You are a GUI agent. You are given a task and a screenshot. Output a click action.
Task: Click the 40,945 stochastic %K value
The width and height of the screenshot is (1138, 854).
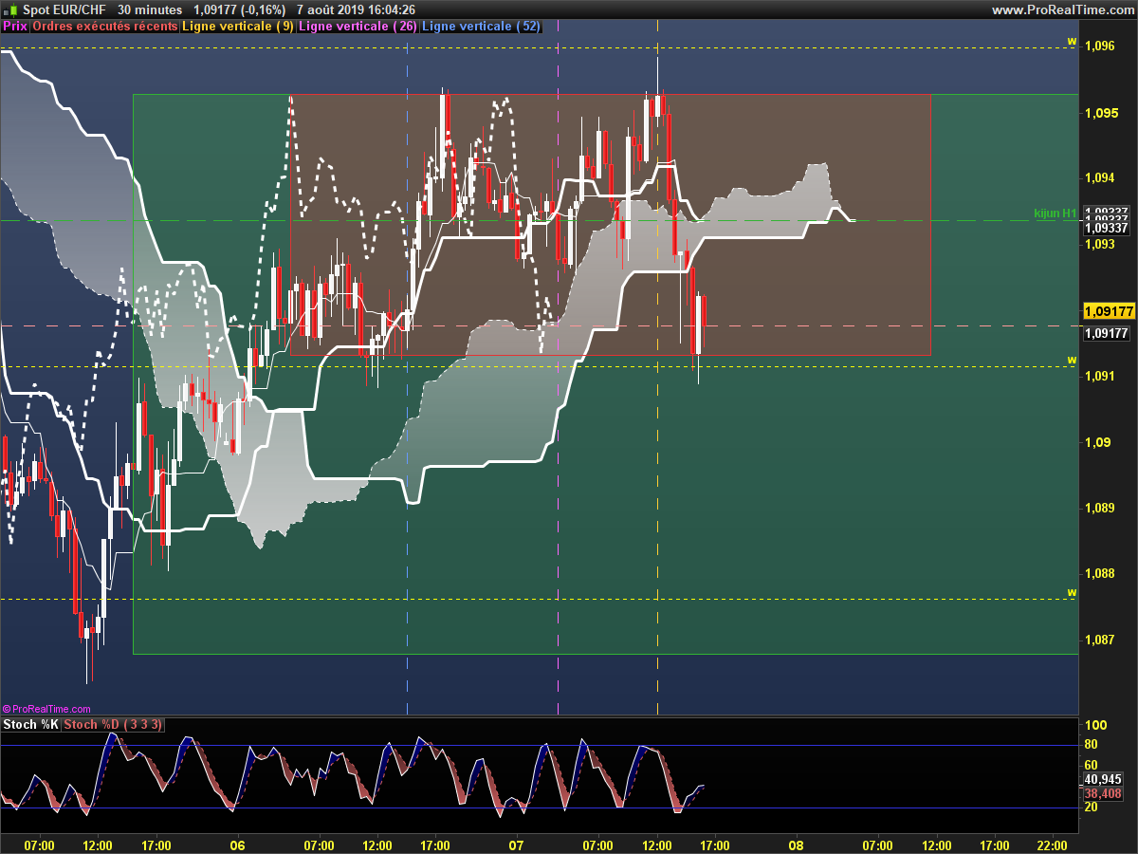click(x=1104, y=779)
